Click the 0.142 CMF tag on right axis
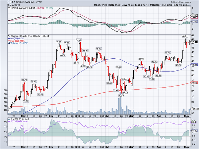The image size is (199, 149). [194, 131]
